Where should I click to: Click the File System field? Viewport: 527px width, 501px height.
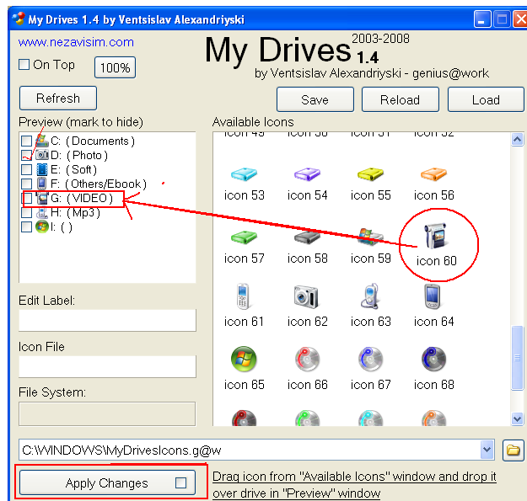pyautogui.click(x=107, y=414)
